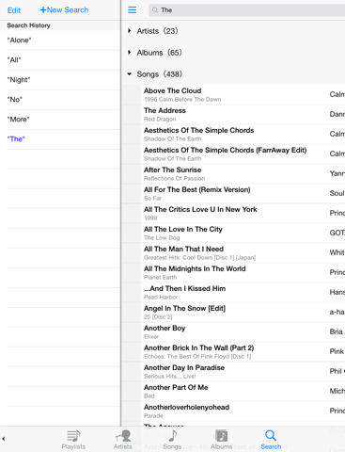Focus the search field containing 'The'
Viewport: 345px width, 452px height.
pyautogui.click(x=246, y=10)
